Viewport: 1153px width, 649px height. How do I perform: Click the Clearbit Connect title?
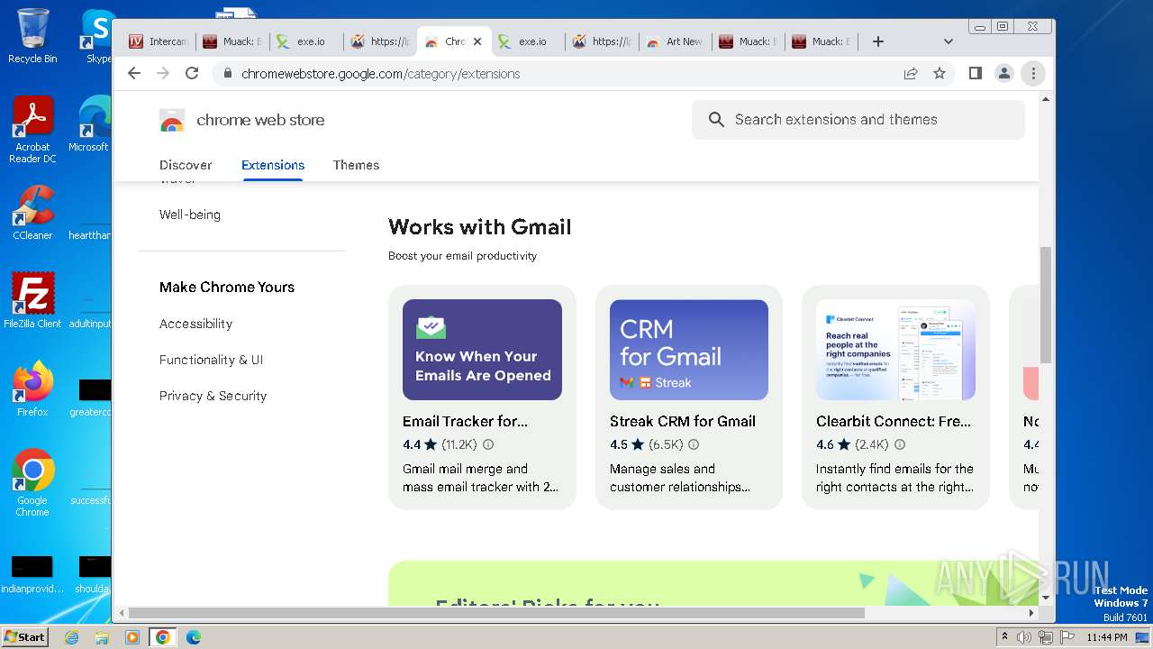(894, 421)
